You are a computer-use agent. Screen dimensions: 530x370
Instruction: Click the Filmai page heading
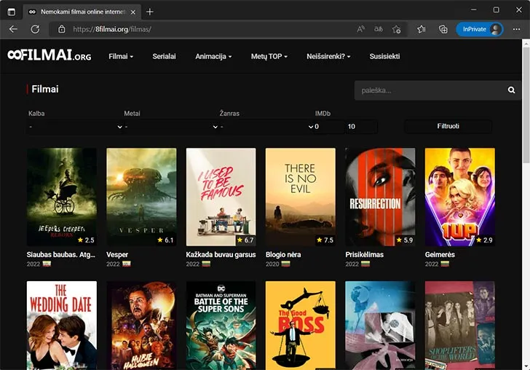[x=45, y=89]
